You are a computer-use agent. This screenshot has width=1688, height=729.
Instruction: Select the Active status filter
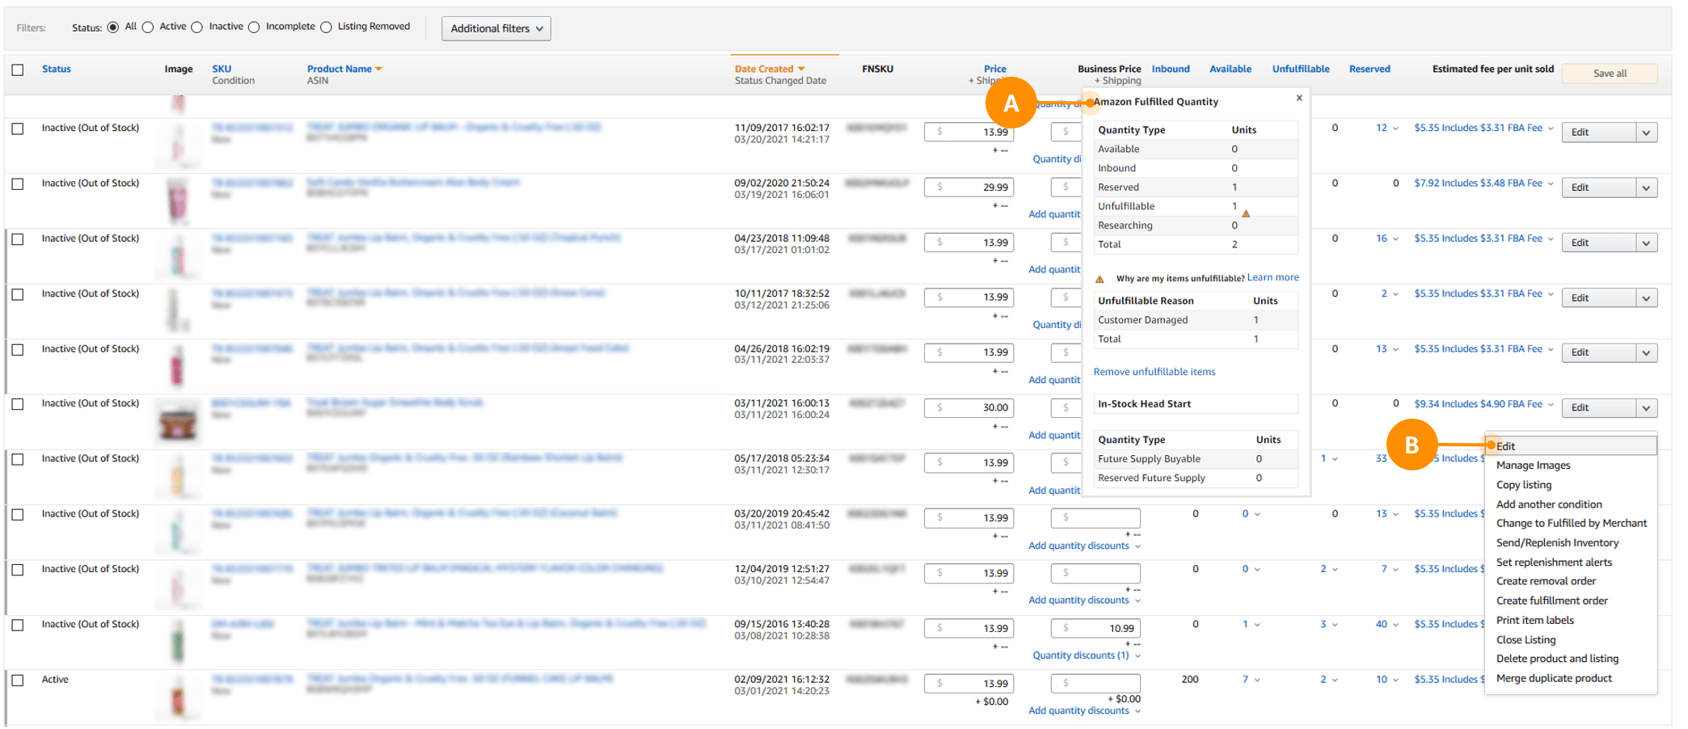[147, 26]
